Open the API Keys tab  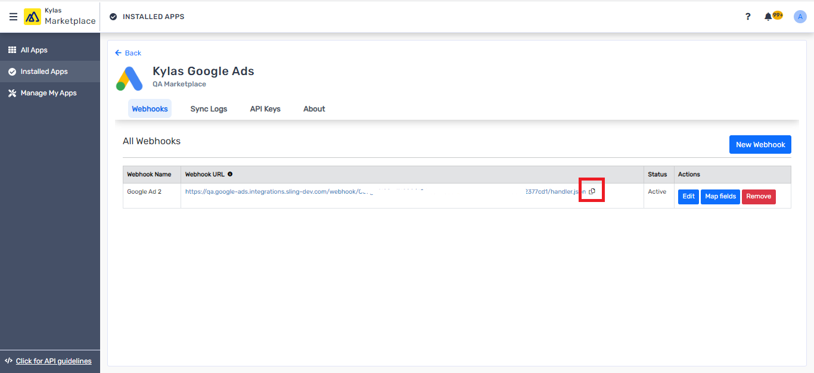[265, 109]
